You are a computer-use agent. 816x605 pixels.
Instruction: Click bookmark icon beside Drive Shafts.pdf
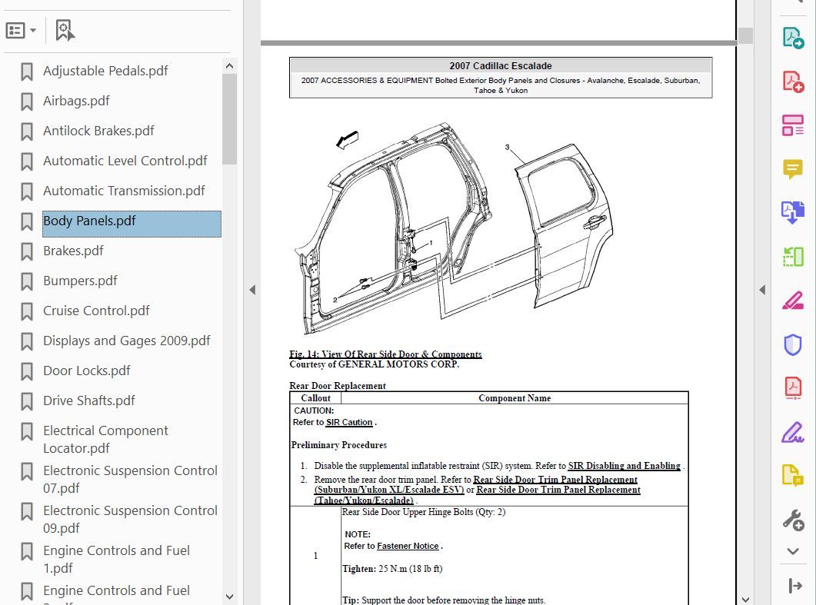(27, 401)
